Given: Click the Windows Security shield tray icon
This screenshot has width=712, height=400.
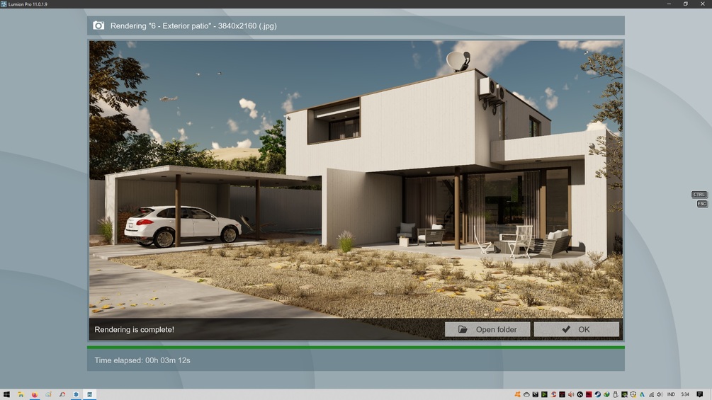Looking at the screenshot, I should [x=633, y=394].
